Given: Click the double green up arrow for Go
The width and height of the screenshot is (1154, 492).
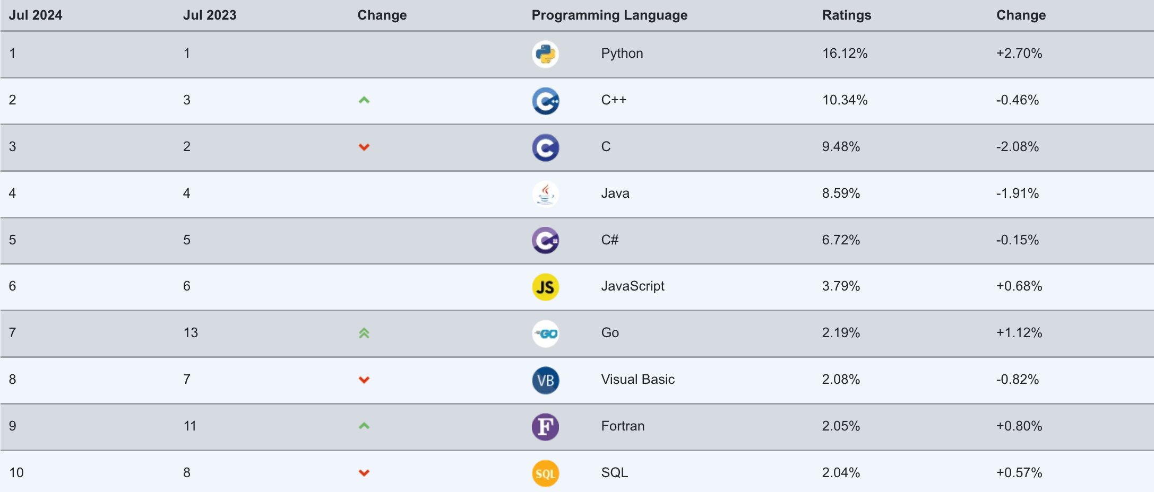Looking at the screenshot, I should tap(364, 333).
